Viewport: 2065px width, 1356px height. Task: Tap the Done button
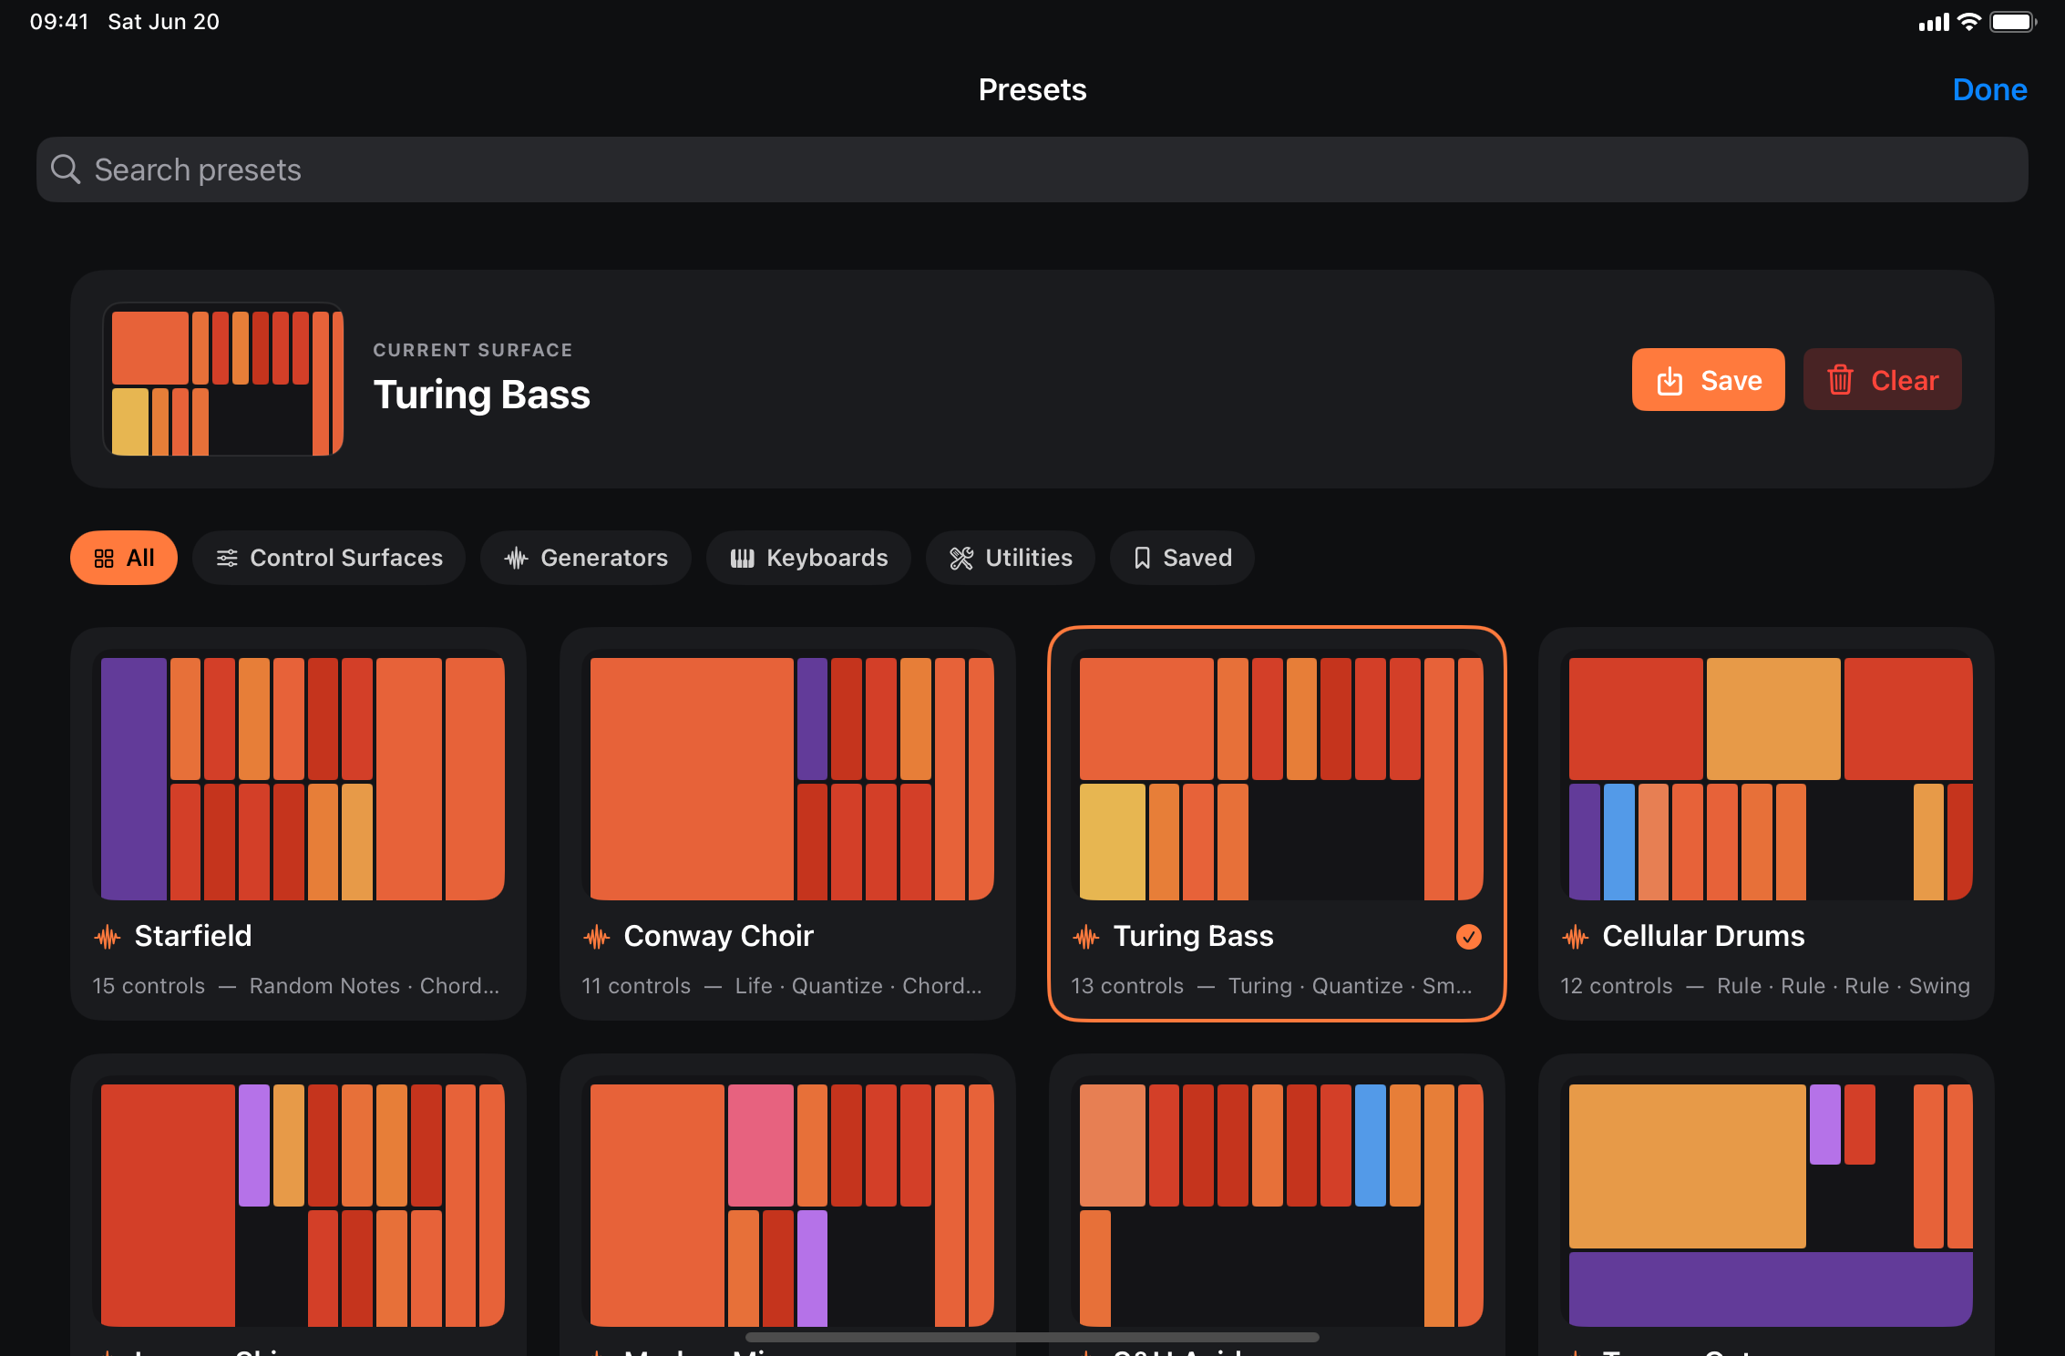(x=1989, y=89)
